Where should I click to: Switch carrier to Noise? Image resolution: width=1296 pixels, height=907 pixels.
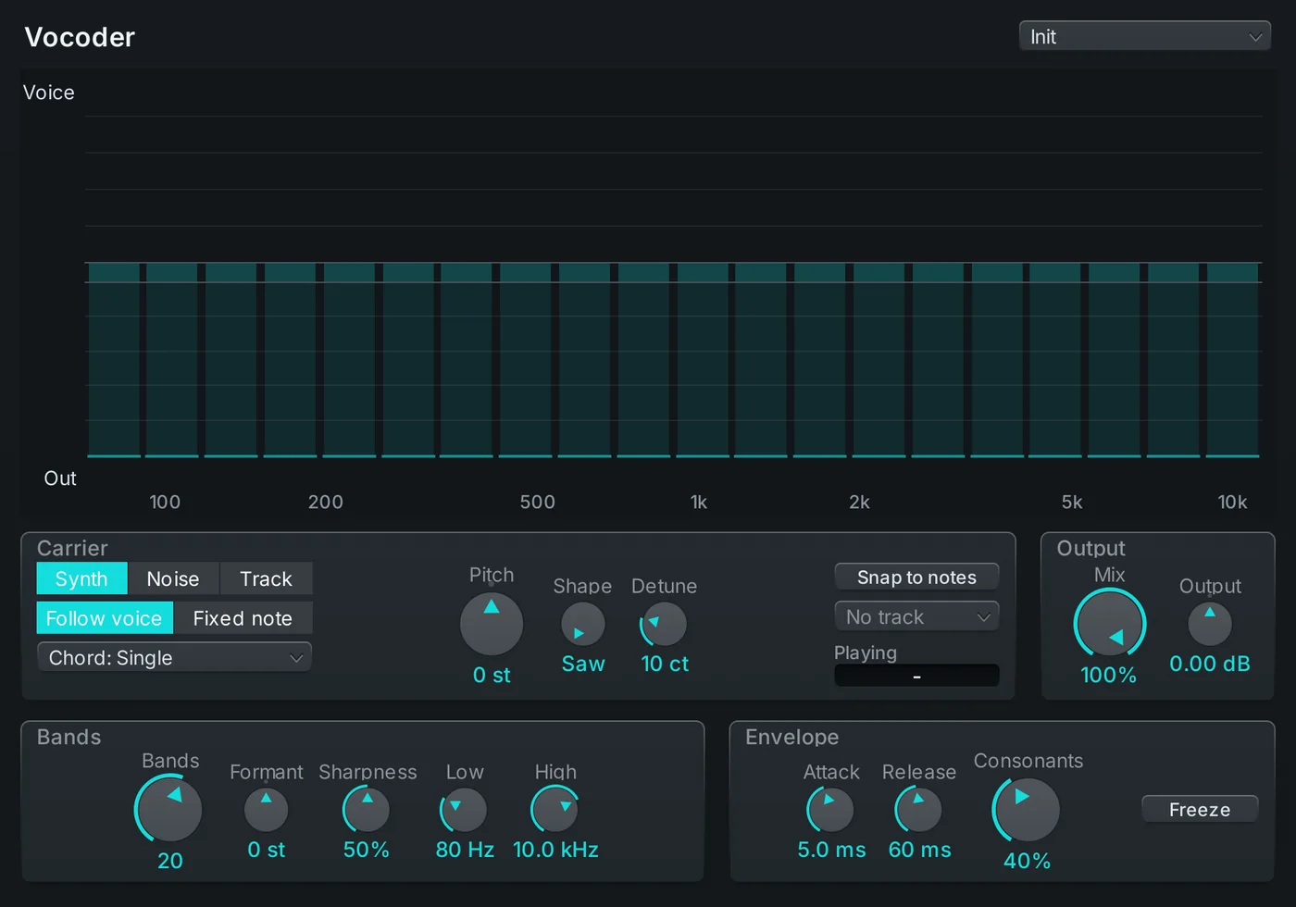click(173, 578)
